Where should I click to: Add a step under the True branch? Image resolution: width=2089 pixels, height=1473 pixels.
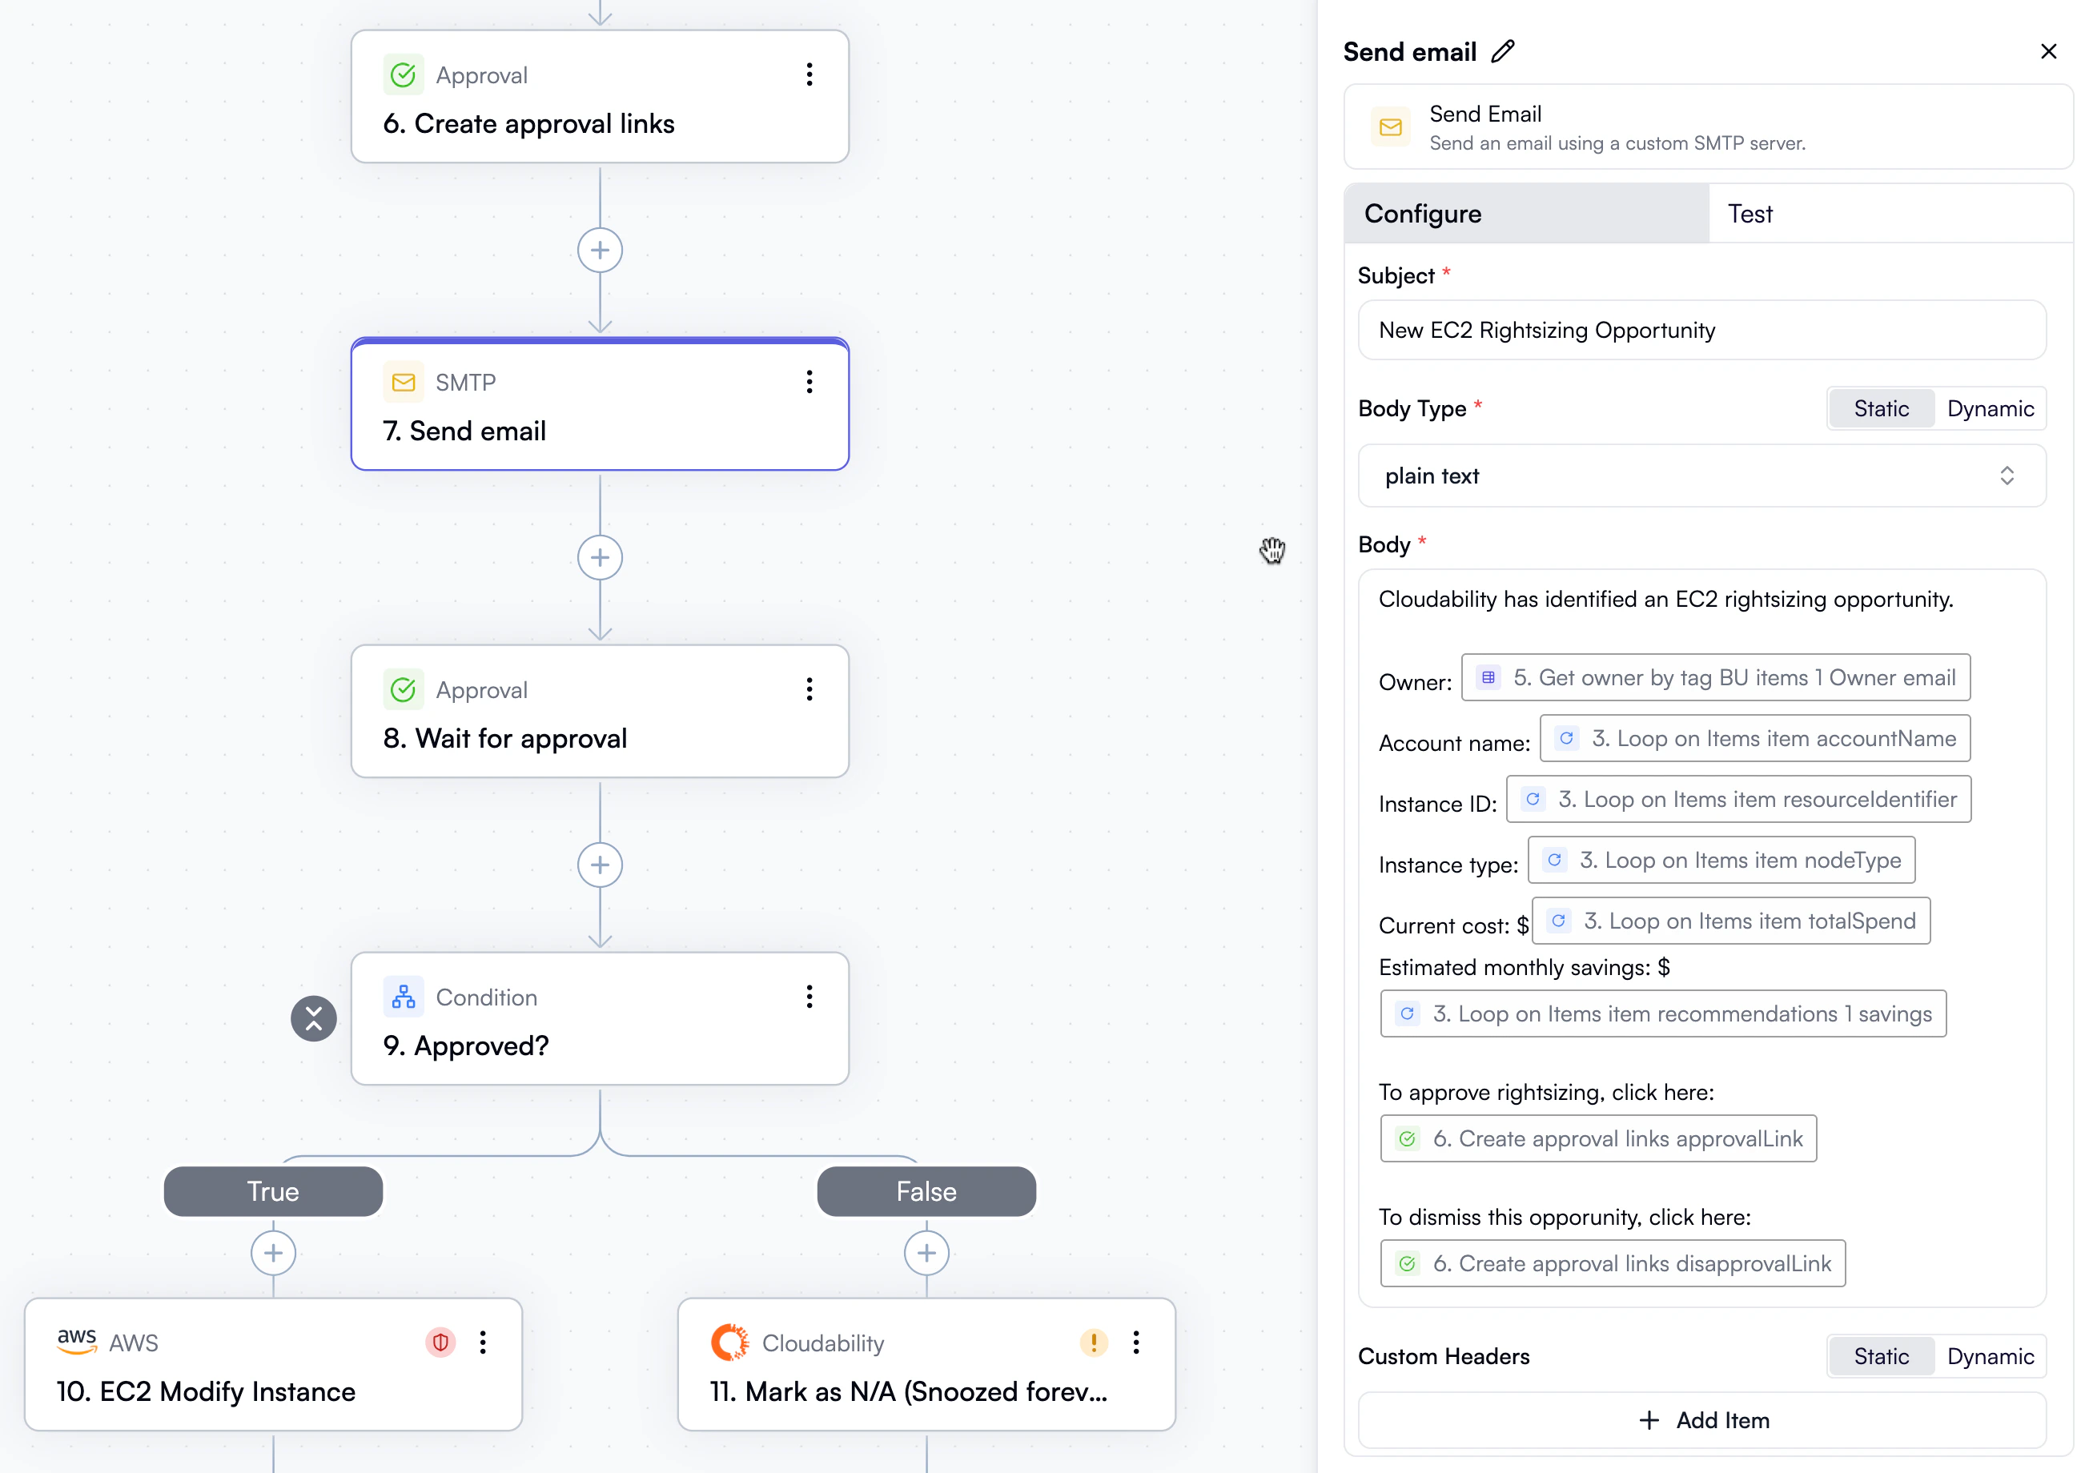click(273, 1254)
